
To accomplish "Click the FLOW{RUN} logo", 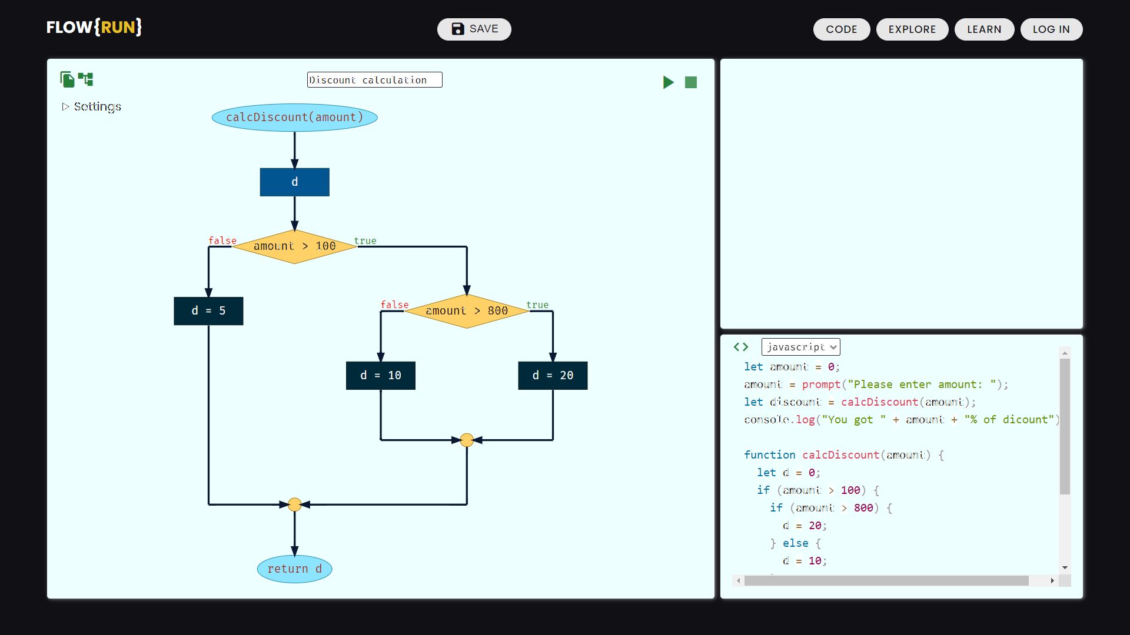I will coord(94,26).
